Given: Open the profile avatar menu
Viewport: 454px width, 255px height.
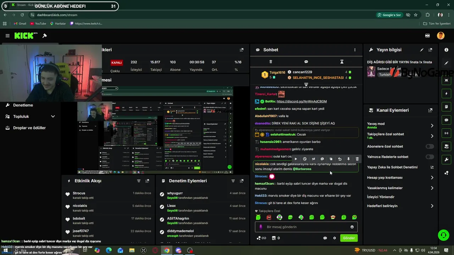Looking at the screenshot, I should click(x=441, y=35).
